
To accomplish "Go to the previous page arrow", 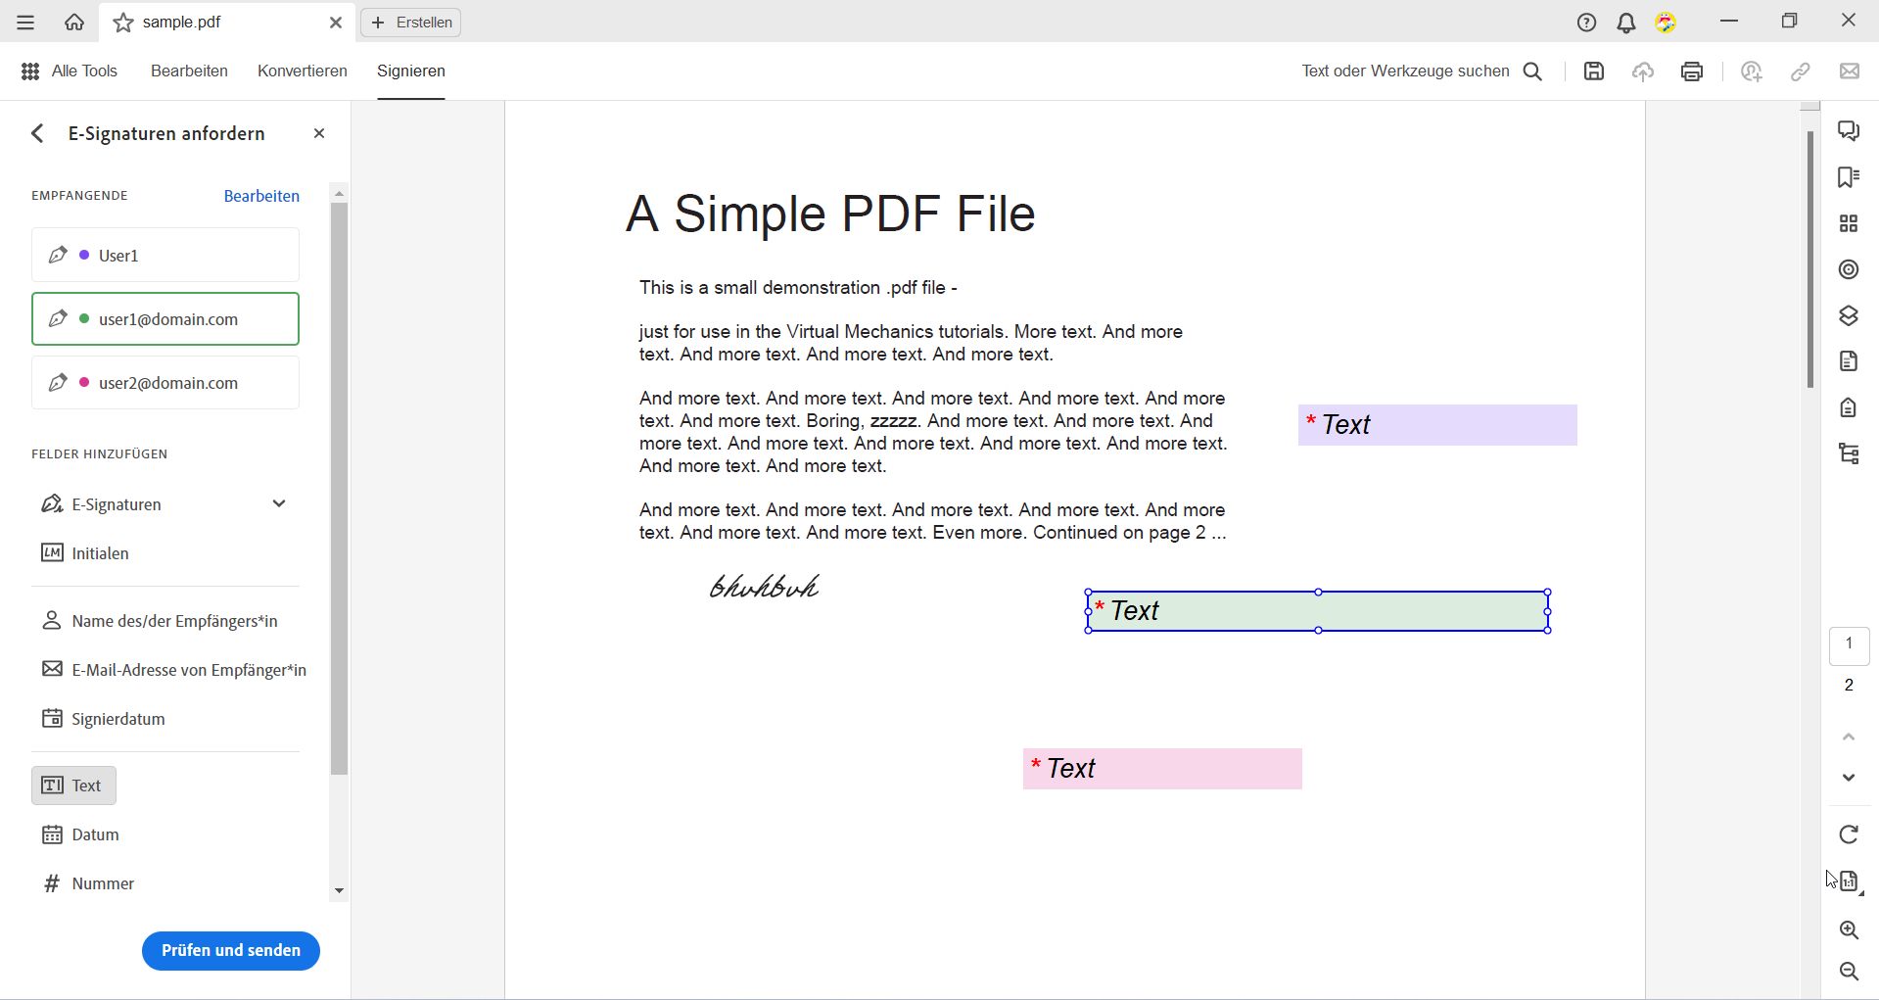I will (1849, 737).
